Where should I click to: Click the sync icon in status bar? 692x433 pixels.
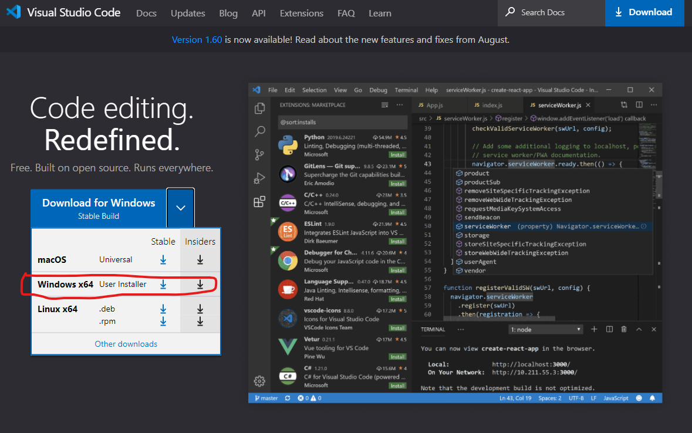point(287,398)
